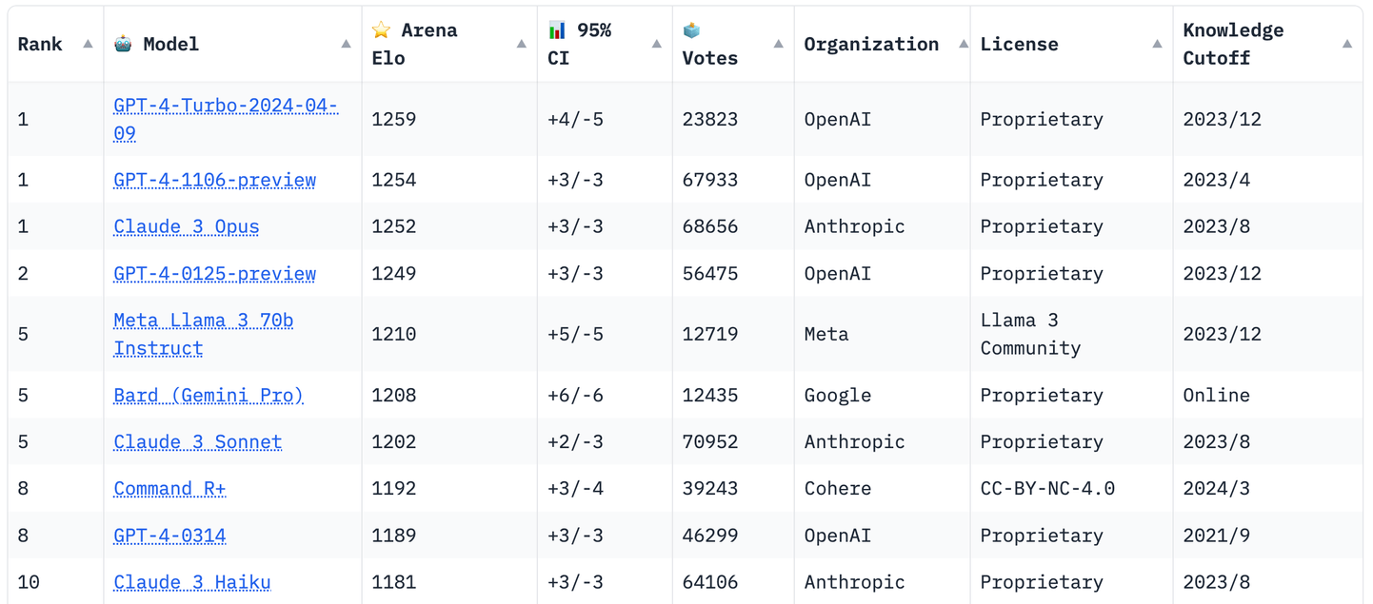Click the Organization column header text
Viewport: 1373px width, 604px height.
click(870, 44)
